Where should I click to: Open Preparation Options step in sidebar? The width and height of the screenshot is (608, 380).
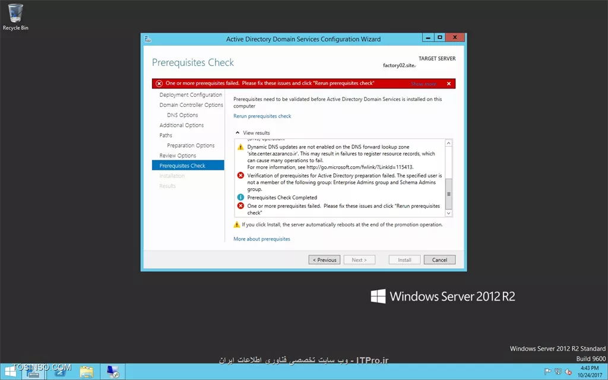click(191, 145)
